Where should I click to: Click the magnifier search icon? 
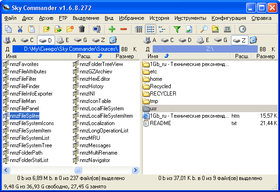(204, 29)
